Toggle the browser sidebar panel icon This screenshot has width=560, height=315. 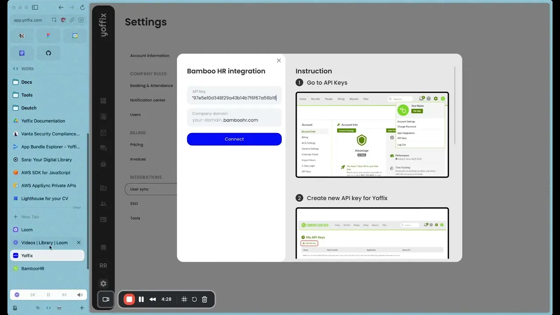(x=35, y=7)
